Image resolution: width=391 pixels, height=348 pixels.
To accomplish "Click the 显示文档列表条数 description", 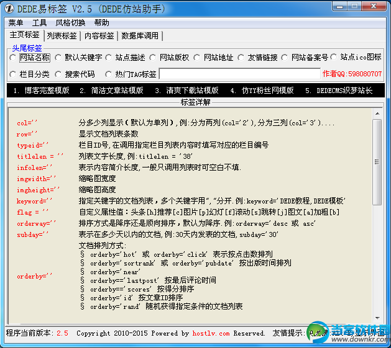I will [x=108, y=134].
